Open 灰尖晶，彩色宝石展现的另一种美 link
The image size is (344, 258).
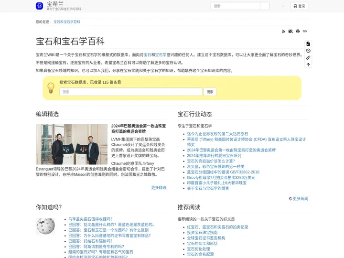(215, 167)
